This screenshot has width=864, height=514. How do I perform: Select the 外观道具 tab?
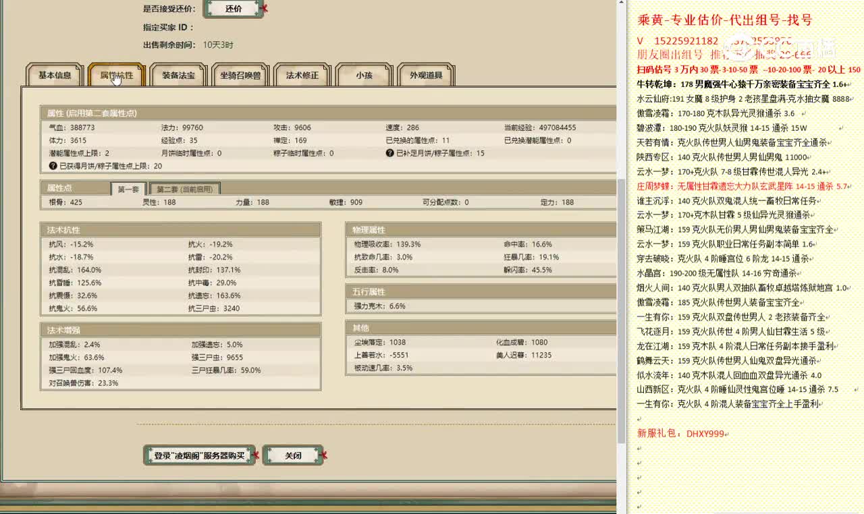coord(426,76)
